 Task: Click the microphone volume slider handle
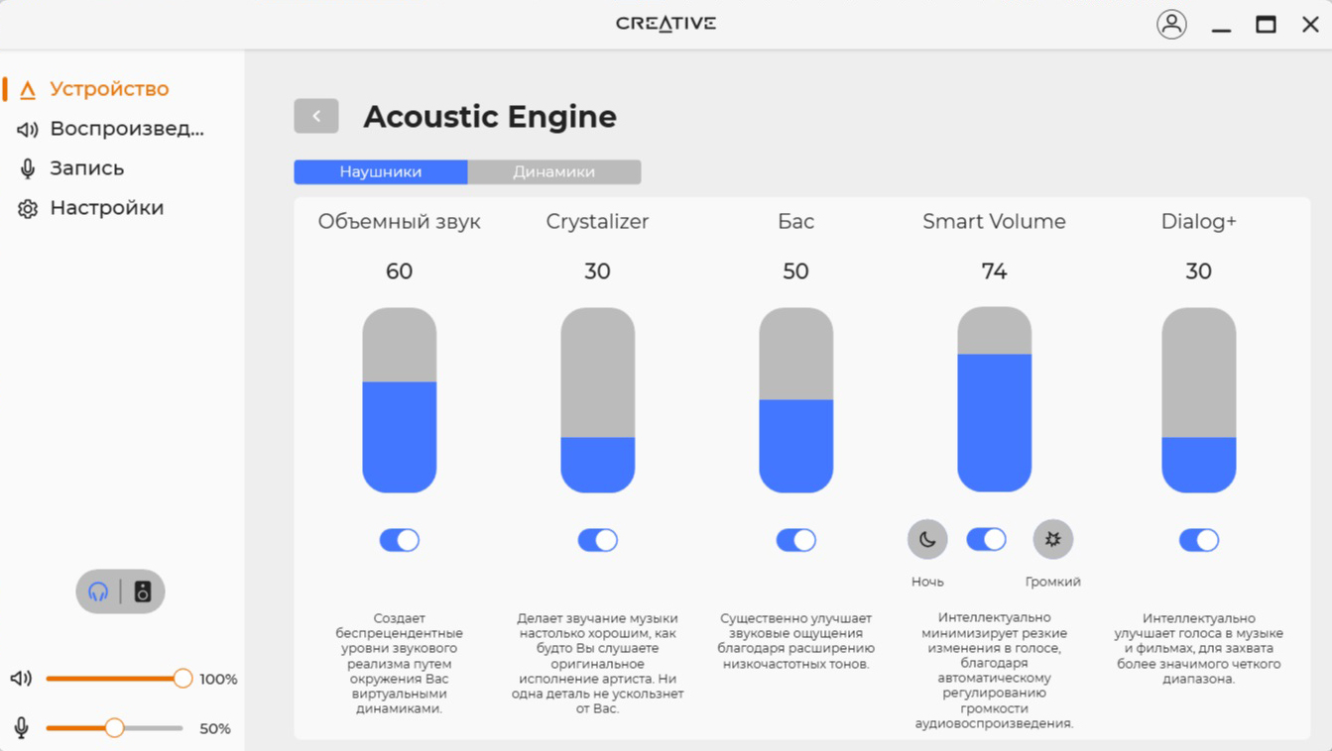point(115,728)
